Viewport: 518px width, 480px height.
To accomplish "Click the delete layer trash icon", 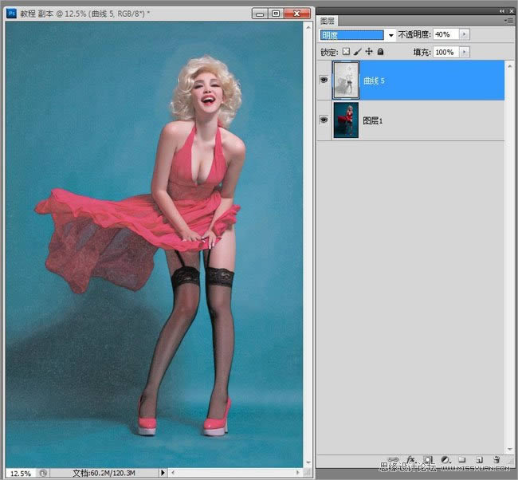I will click(496, 460).
